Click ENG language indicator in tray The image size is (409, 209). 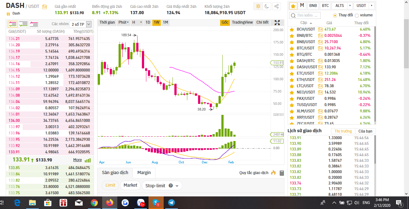(x=366, y=203)
